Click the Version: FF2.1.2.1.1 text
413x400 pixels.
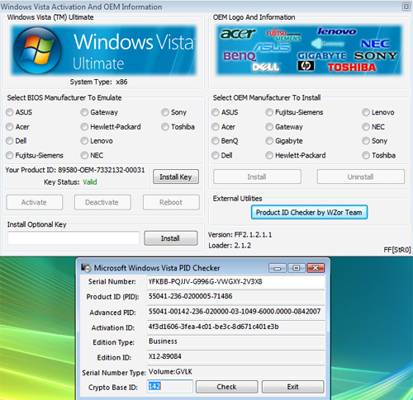240,235
